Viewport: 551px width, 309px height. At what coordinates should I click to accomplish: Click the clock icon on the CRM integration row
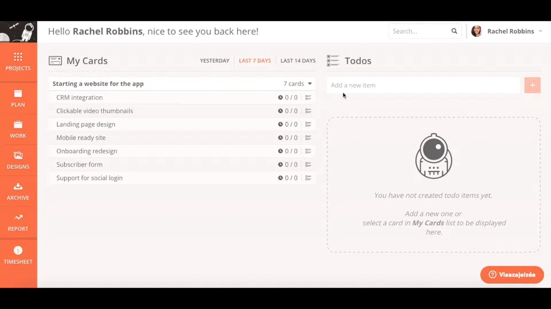[x=281, y=97]
